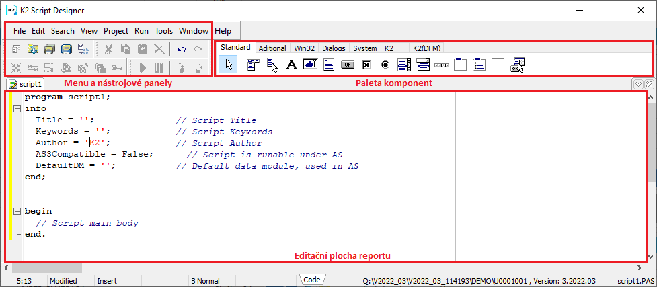Click the document with arrows icon beside Save
657x287 pixels.
tap(83, 50)
